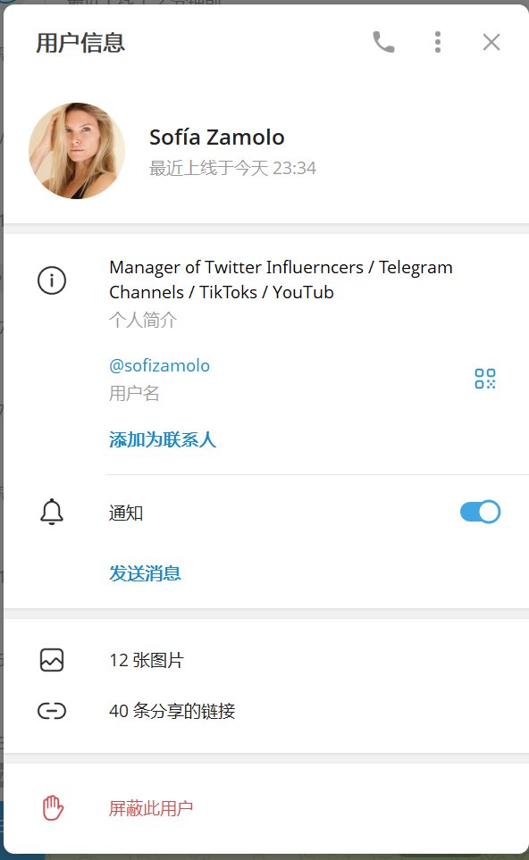The image size is (529, 860).
Task: Click the red hand block icon
Action: pyautogui.click(x=53, y=808)
